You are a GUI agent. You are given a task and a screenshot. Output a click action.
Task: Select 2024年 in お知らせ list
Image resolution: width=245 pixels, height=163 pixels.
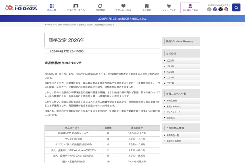click(181, 72)
